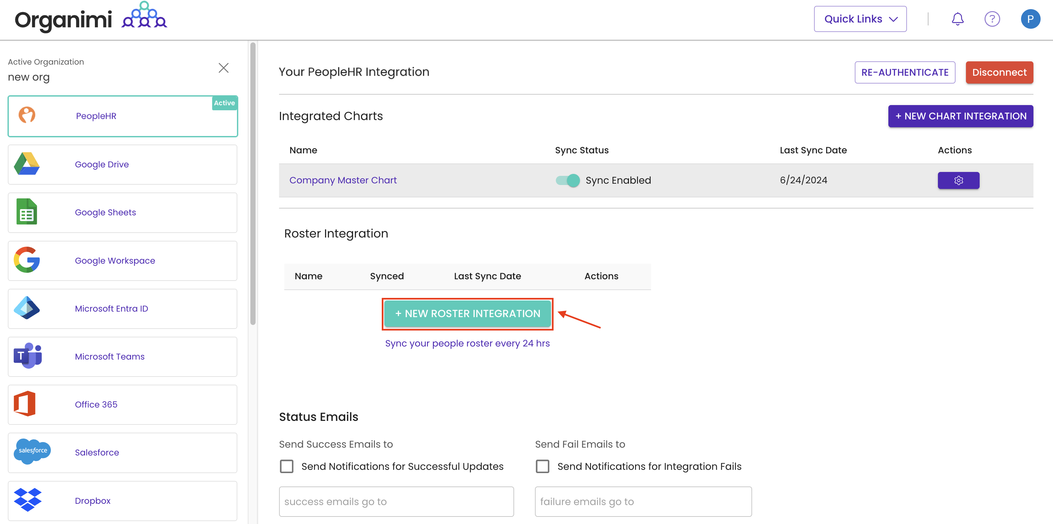The width and height of the screenshot is (1053, 524).
Task: Click the Salesforce cloud icon
Action: (32, 451)
